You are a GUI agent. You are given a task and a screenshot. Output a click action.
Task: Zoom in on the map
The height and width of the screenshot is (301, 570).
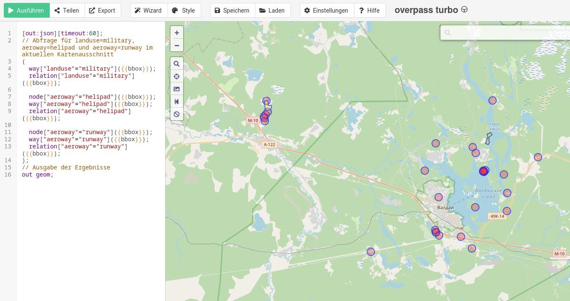pyautogui.click(x=177, y=33)
